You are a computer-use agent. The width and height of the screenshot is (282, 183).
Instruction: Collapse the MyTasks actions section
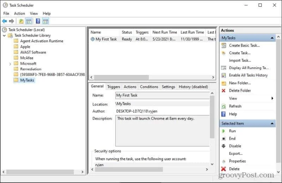(x=272, y=38)
